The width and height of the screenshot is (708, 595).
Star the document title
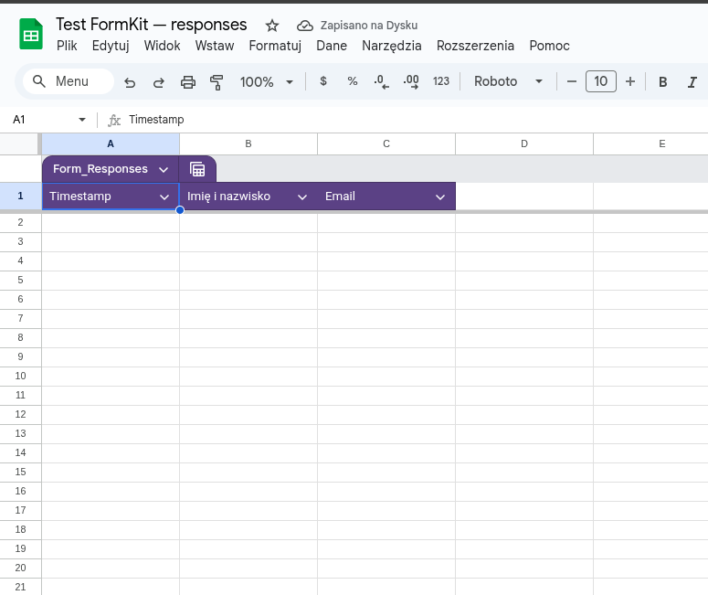[x=272, y=26]
